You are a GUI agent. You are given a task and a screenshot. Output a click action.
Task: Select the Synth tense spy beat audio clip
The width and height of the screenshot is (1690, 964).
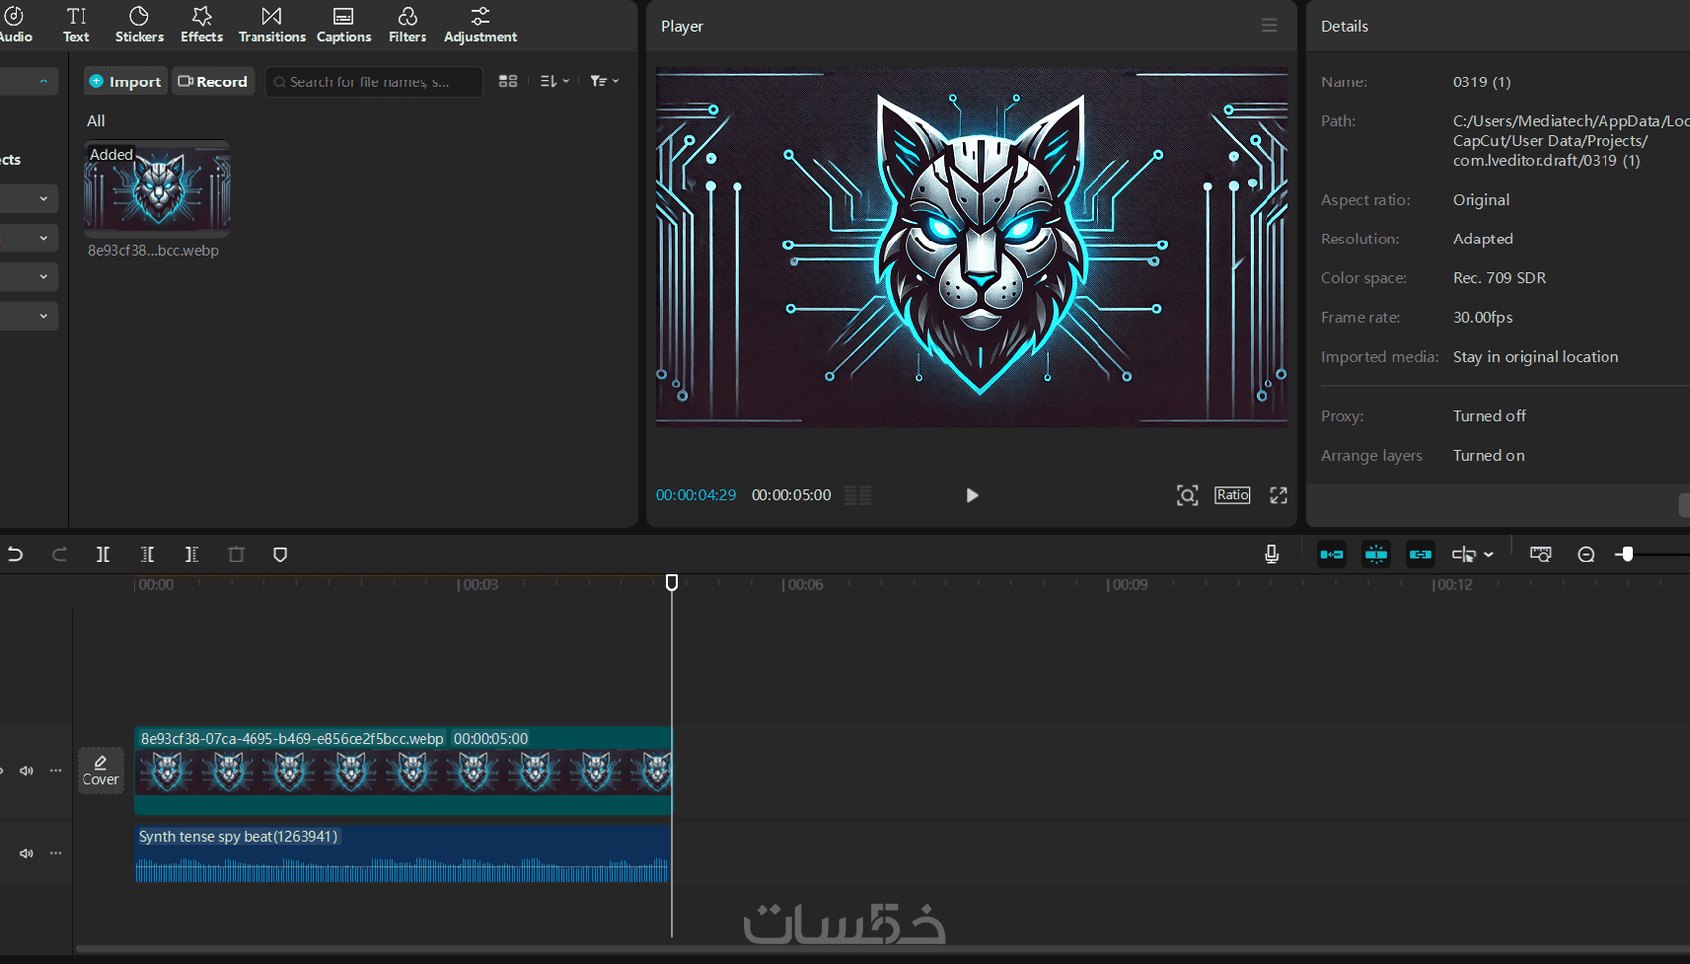[x=403, y=855]
